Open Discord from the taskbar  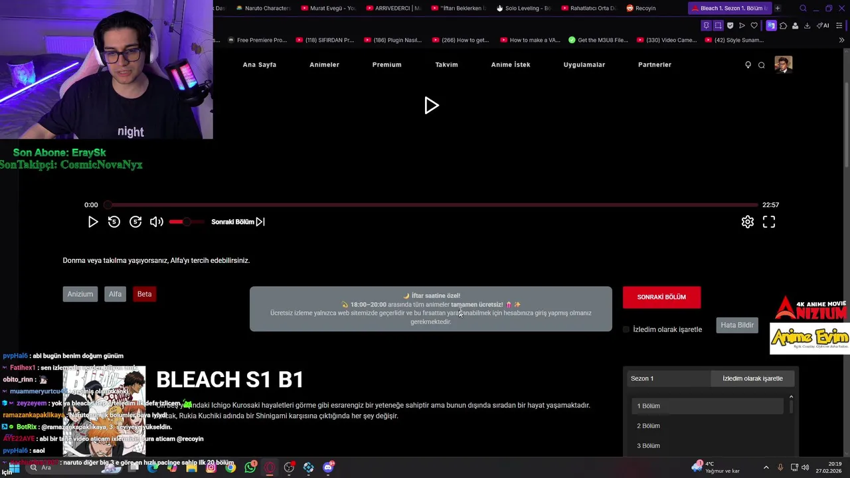tap(328, 467)
